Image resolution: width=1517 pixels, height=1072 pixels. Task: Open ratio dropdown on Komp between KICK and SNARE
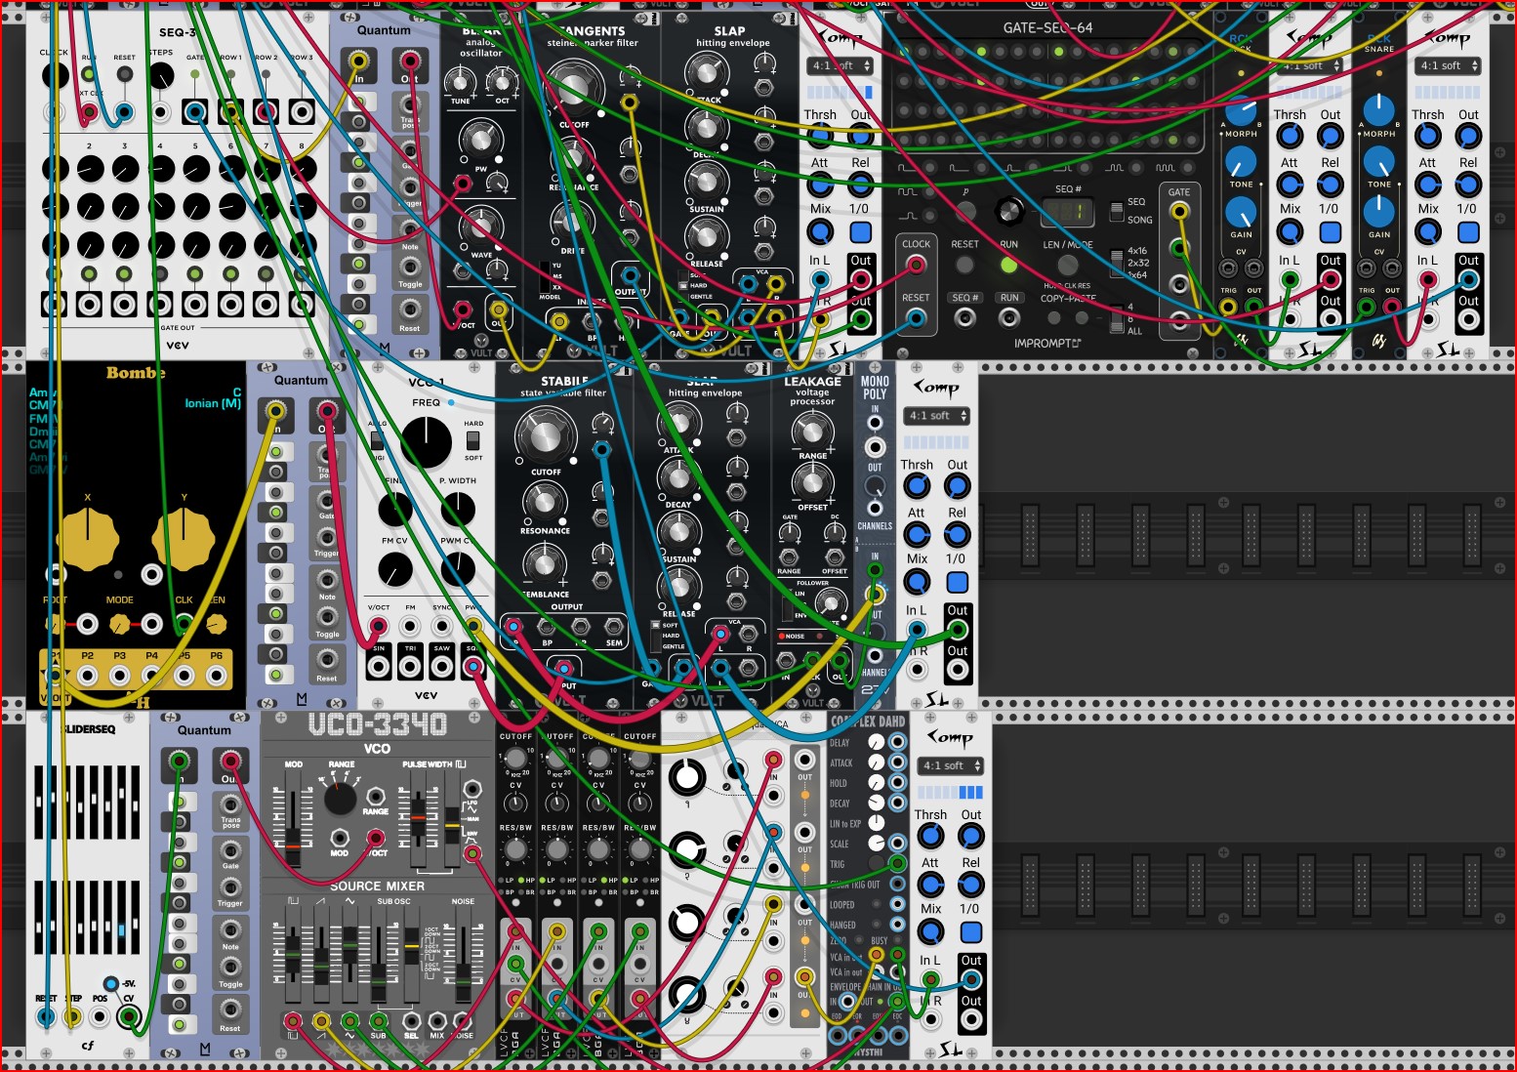[1310, 66]
